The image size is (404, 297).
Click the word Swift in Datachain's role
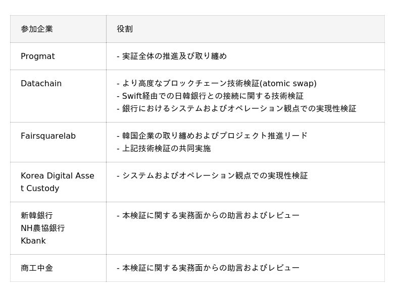(x=132, y=96)
